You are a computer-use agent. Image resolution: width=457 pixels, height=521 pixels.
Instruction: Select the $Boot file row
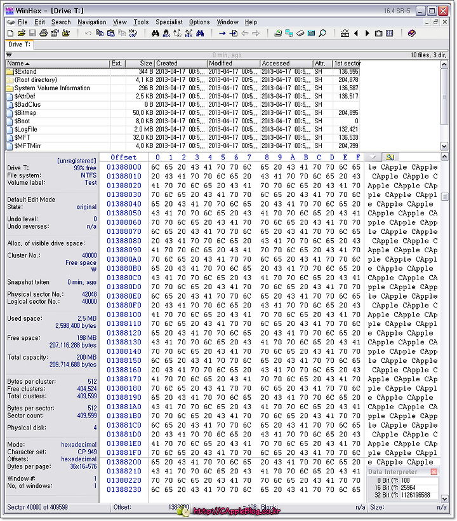point(183,121)
